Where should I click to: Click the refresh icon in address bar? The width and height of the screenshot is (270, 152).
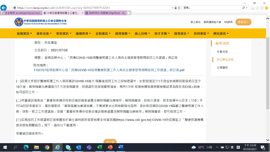point(179,8)
